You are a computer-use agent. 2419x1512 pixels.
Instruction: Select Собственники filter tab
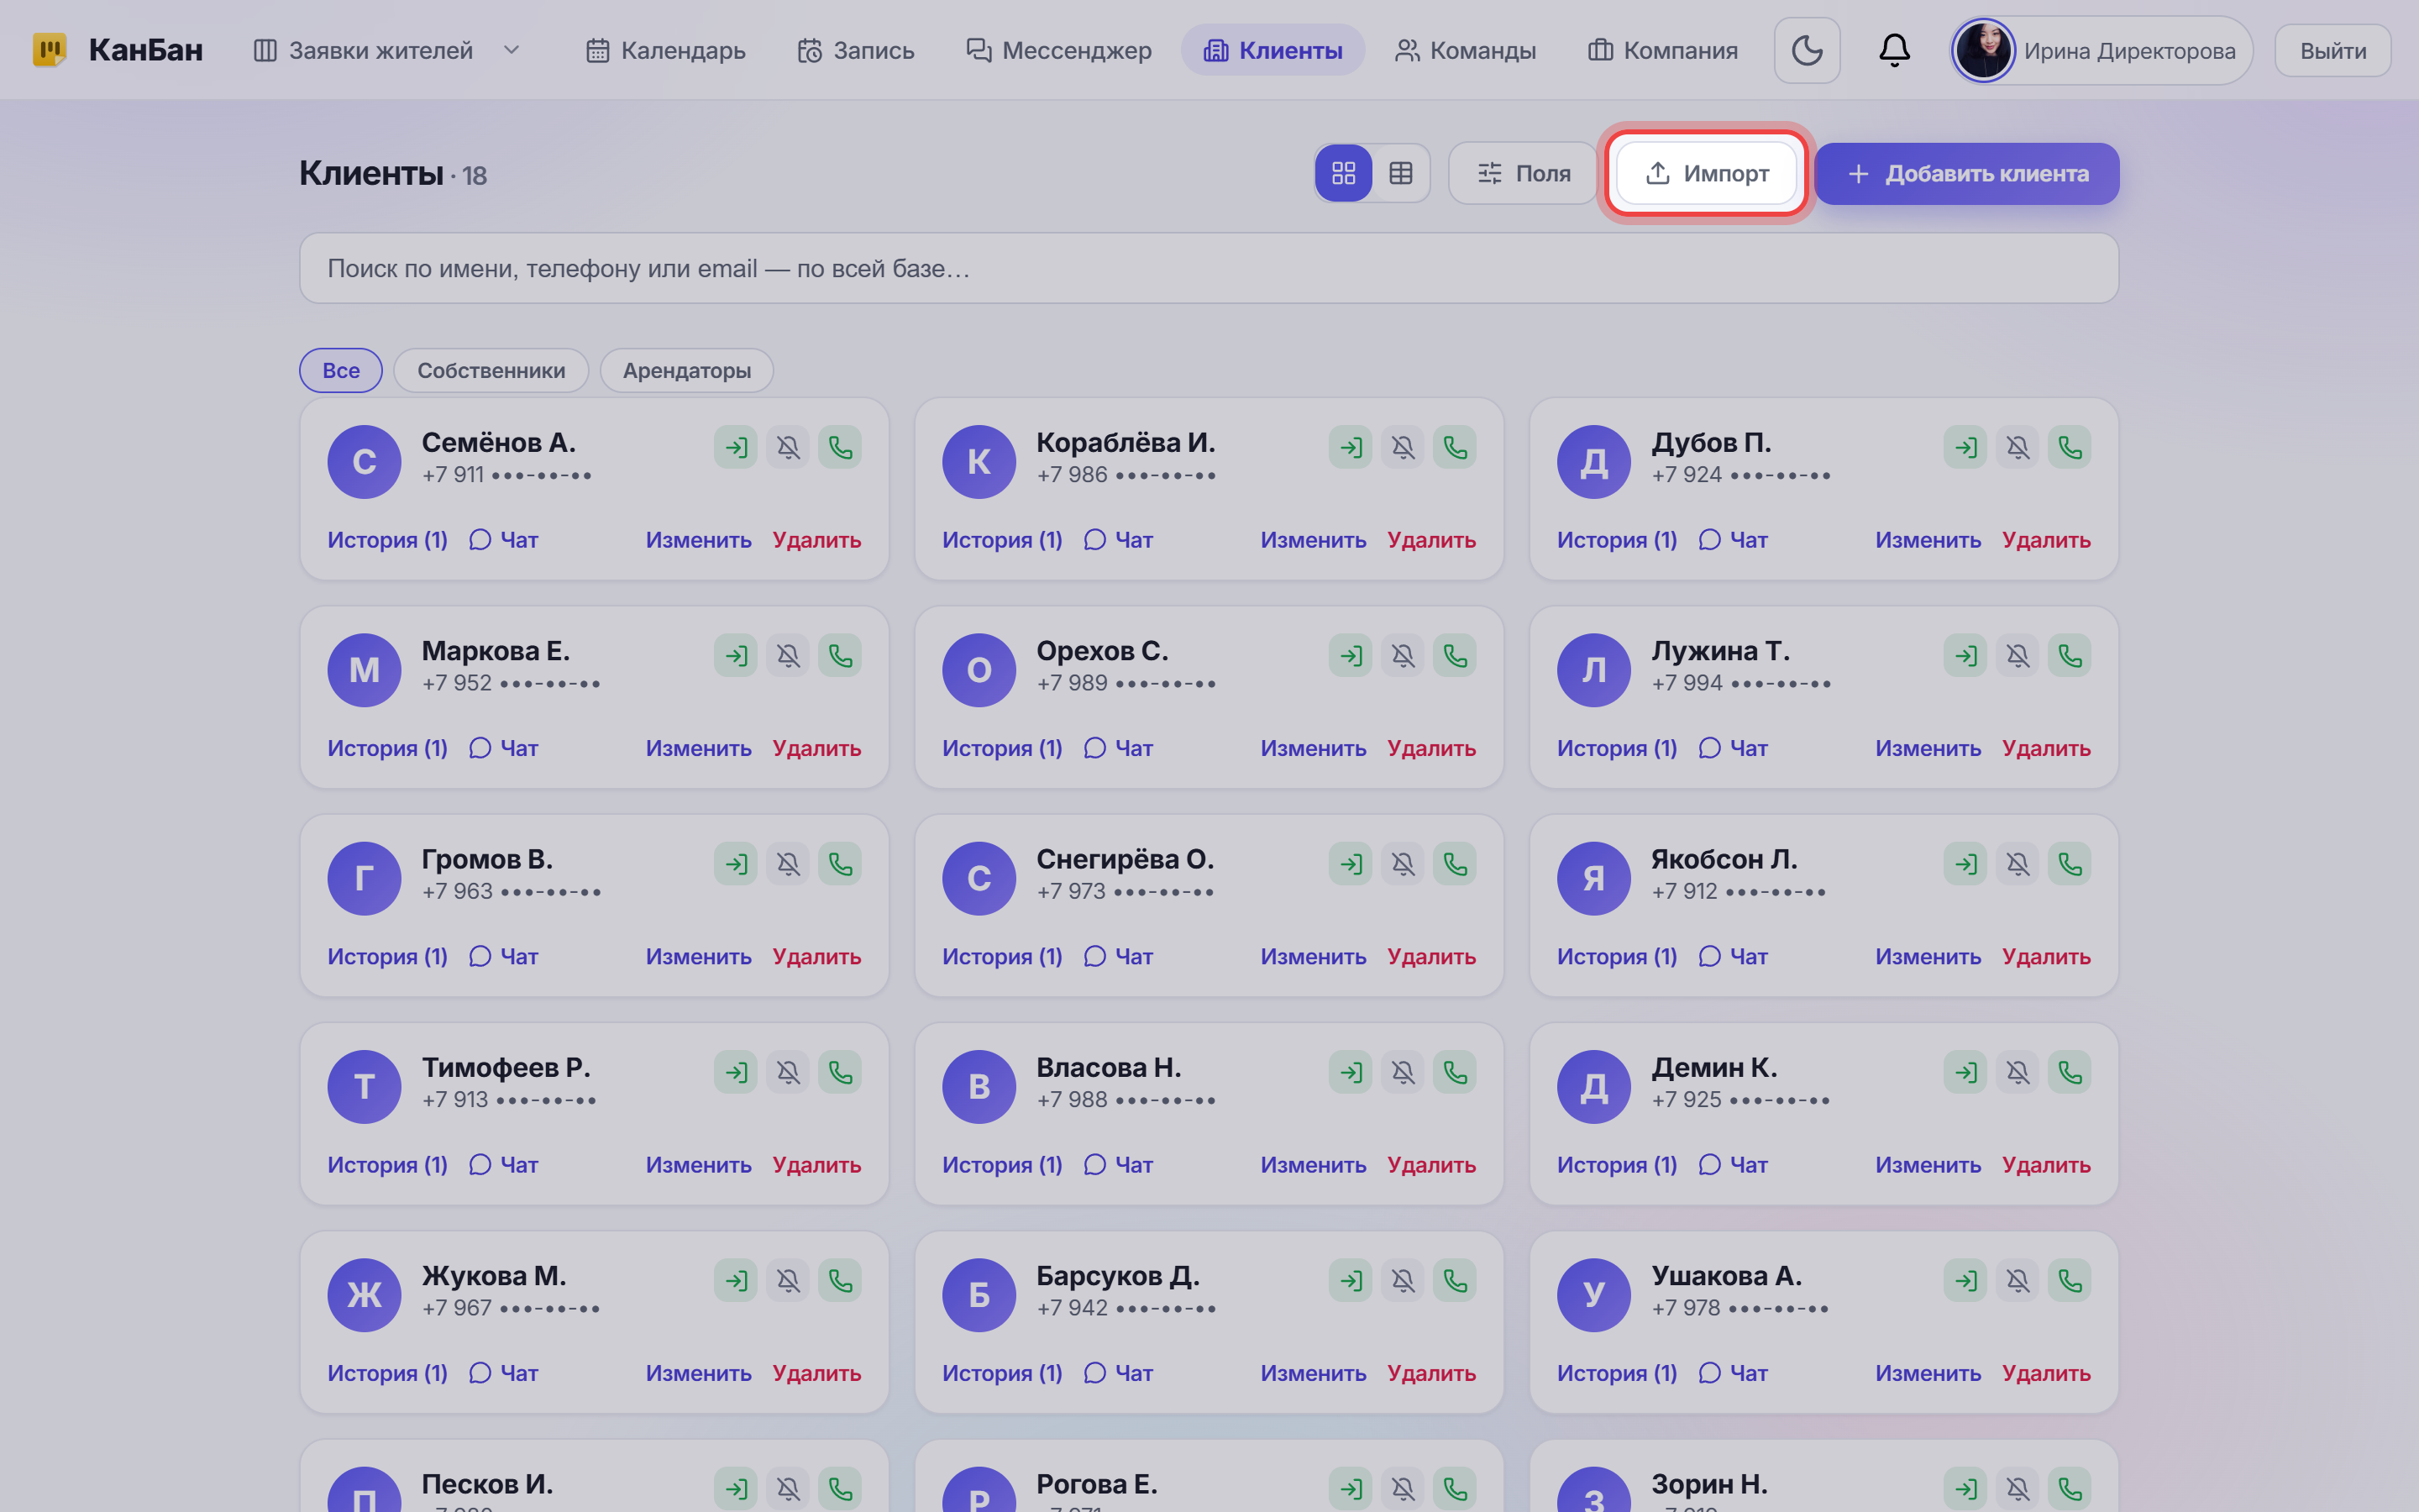pyautogui.click(x=491, y=370)
